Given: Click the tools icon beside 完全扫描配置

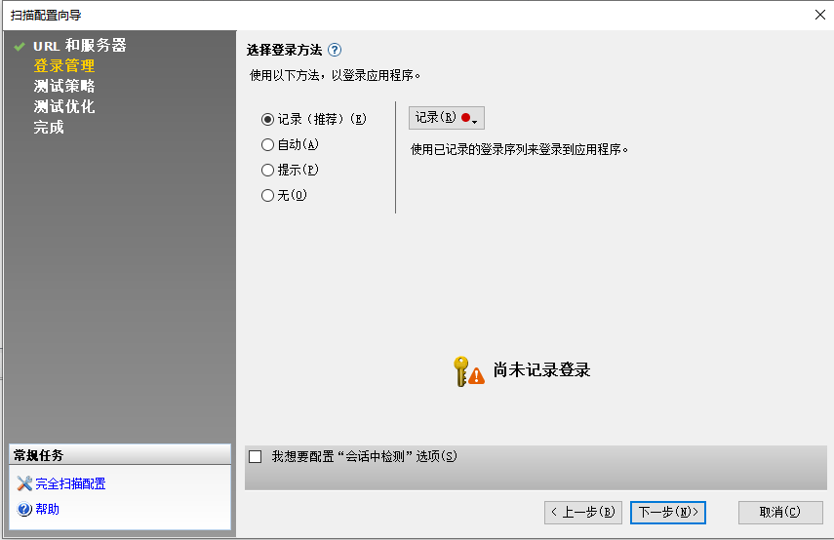Looking at the screenshot, I should (24, 483).
